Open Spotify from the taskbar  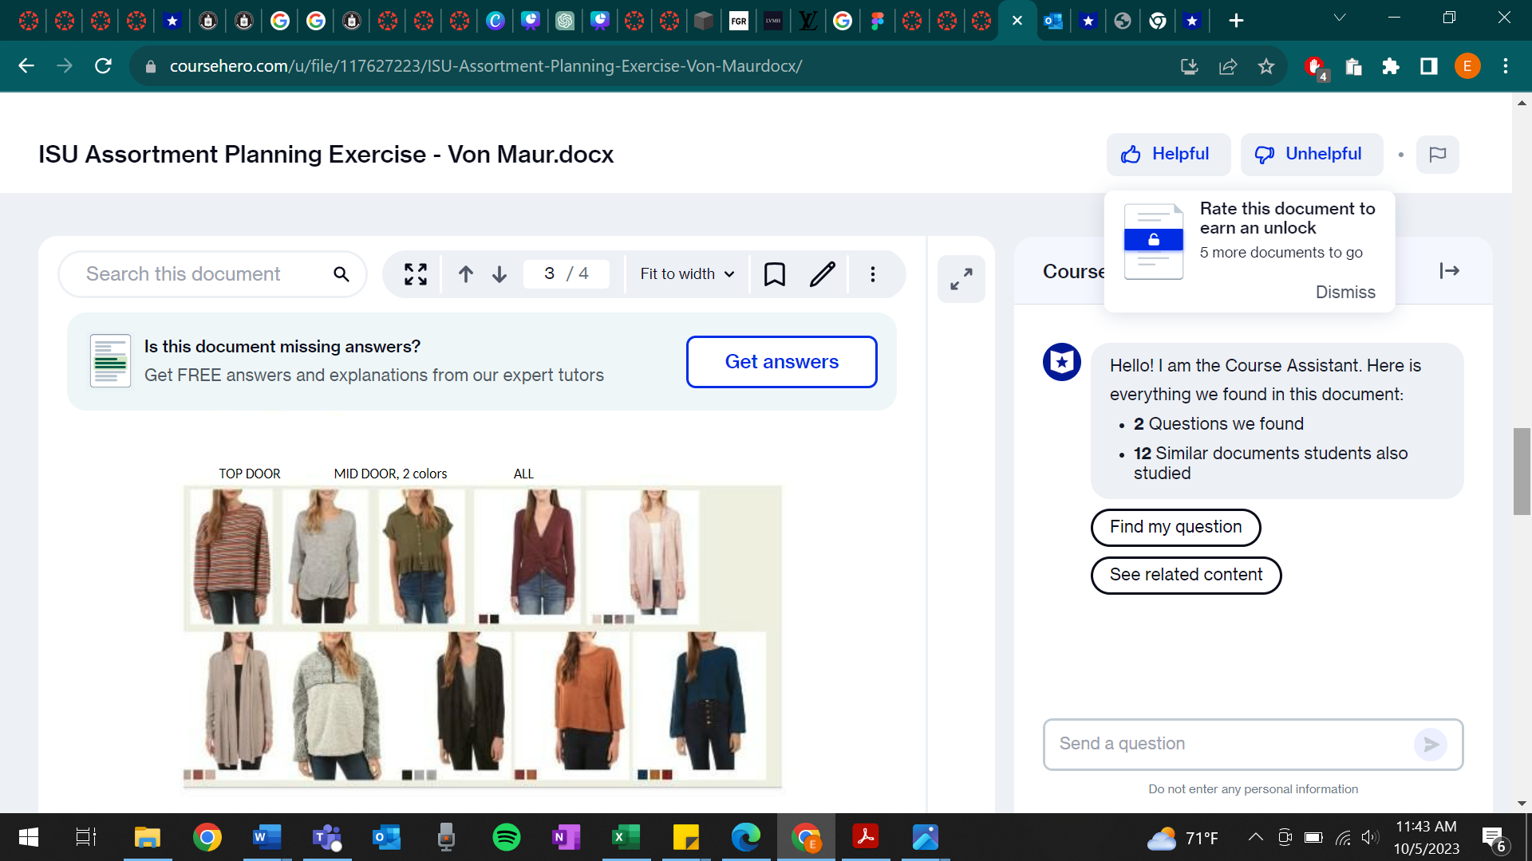(x=507, y=837)
